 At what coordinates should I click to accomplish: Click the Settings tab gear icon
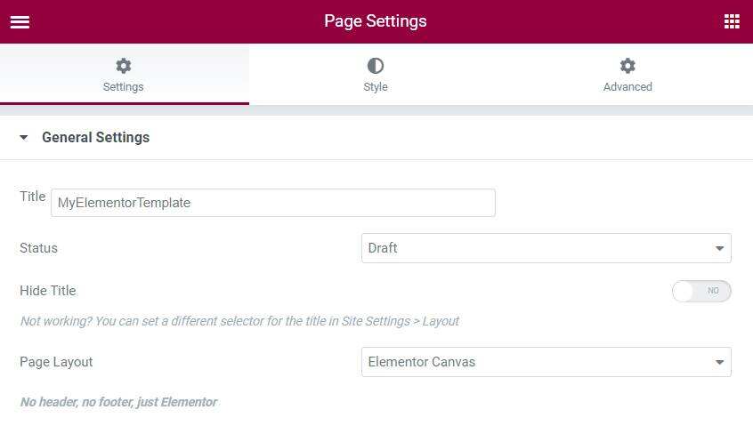pyautogui.click(x=124, y=66)
